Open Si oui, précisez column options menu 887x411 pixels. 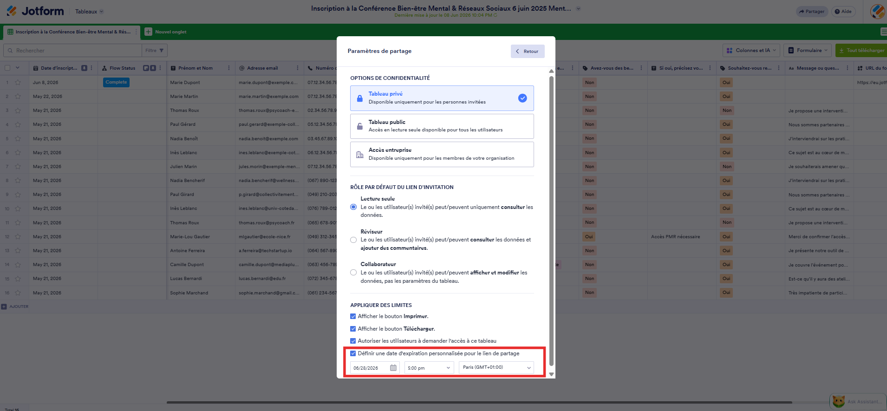(x=710, y=68)
